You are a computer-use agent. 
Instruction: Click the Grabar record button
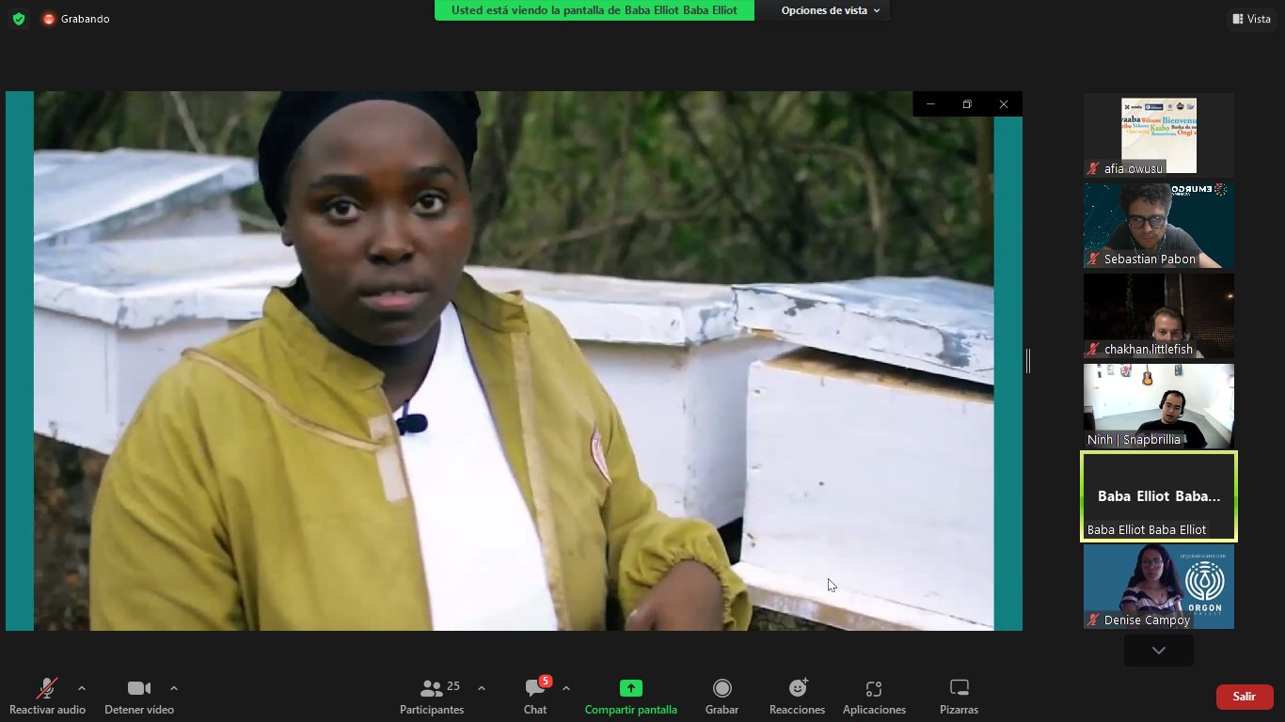[x=722, y=697]
